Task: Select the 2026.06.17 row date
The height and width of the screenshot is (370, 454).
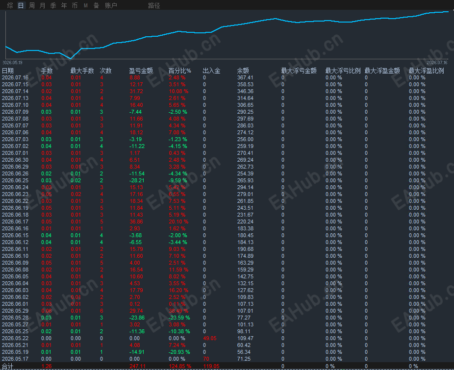Action: [15, 222]
